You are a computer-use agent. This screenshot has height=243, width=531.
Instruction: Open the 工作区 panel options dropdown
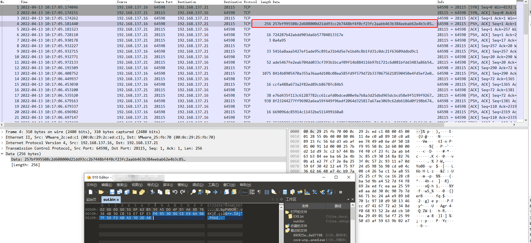click(348, 199)
